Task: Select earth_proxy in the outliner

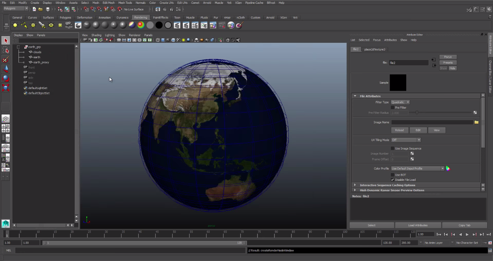Action: click(41, 62)
